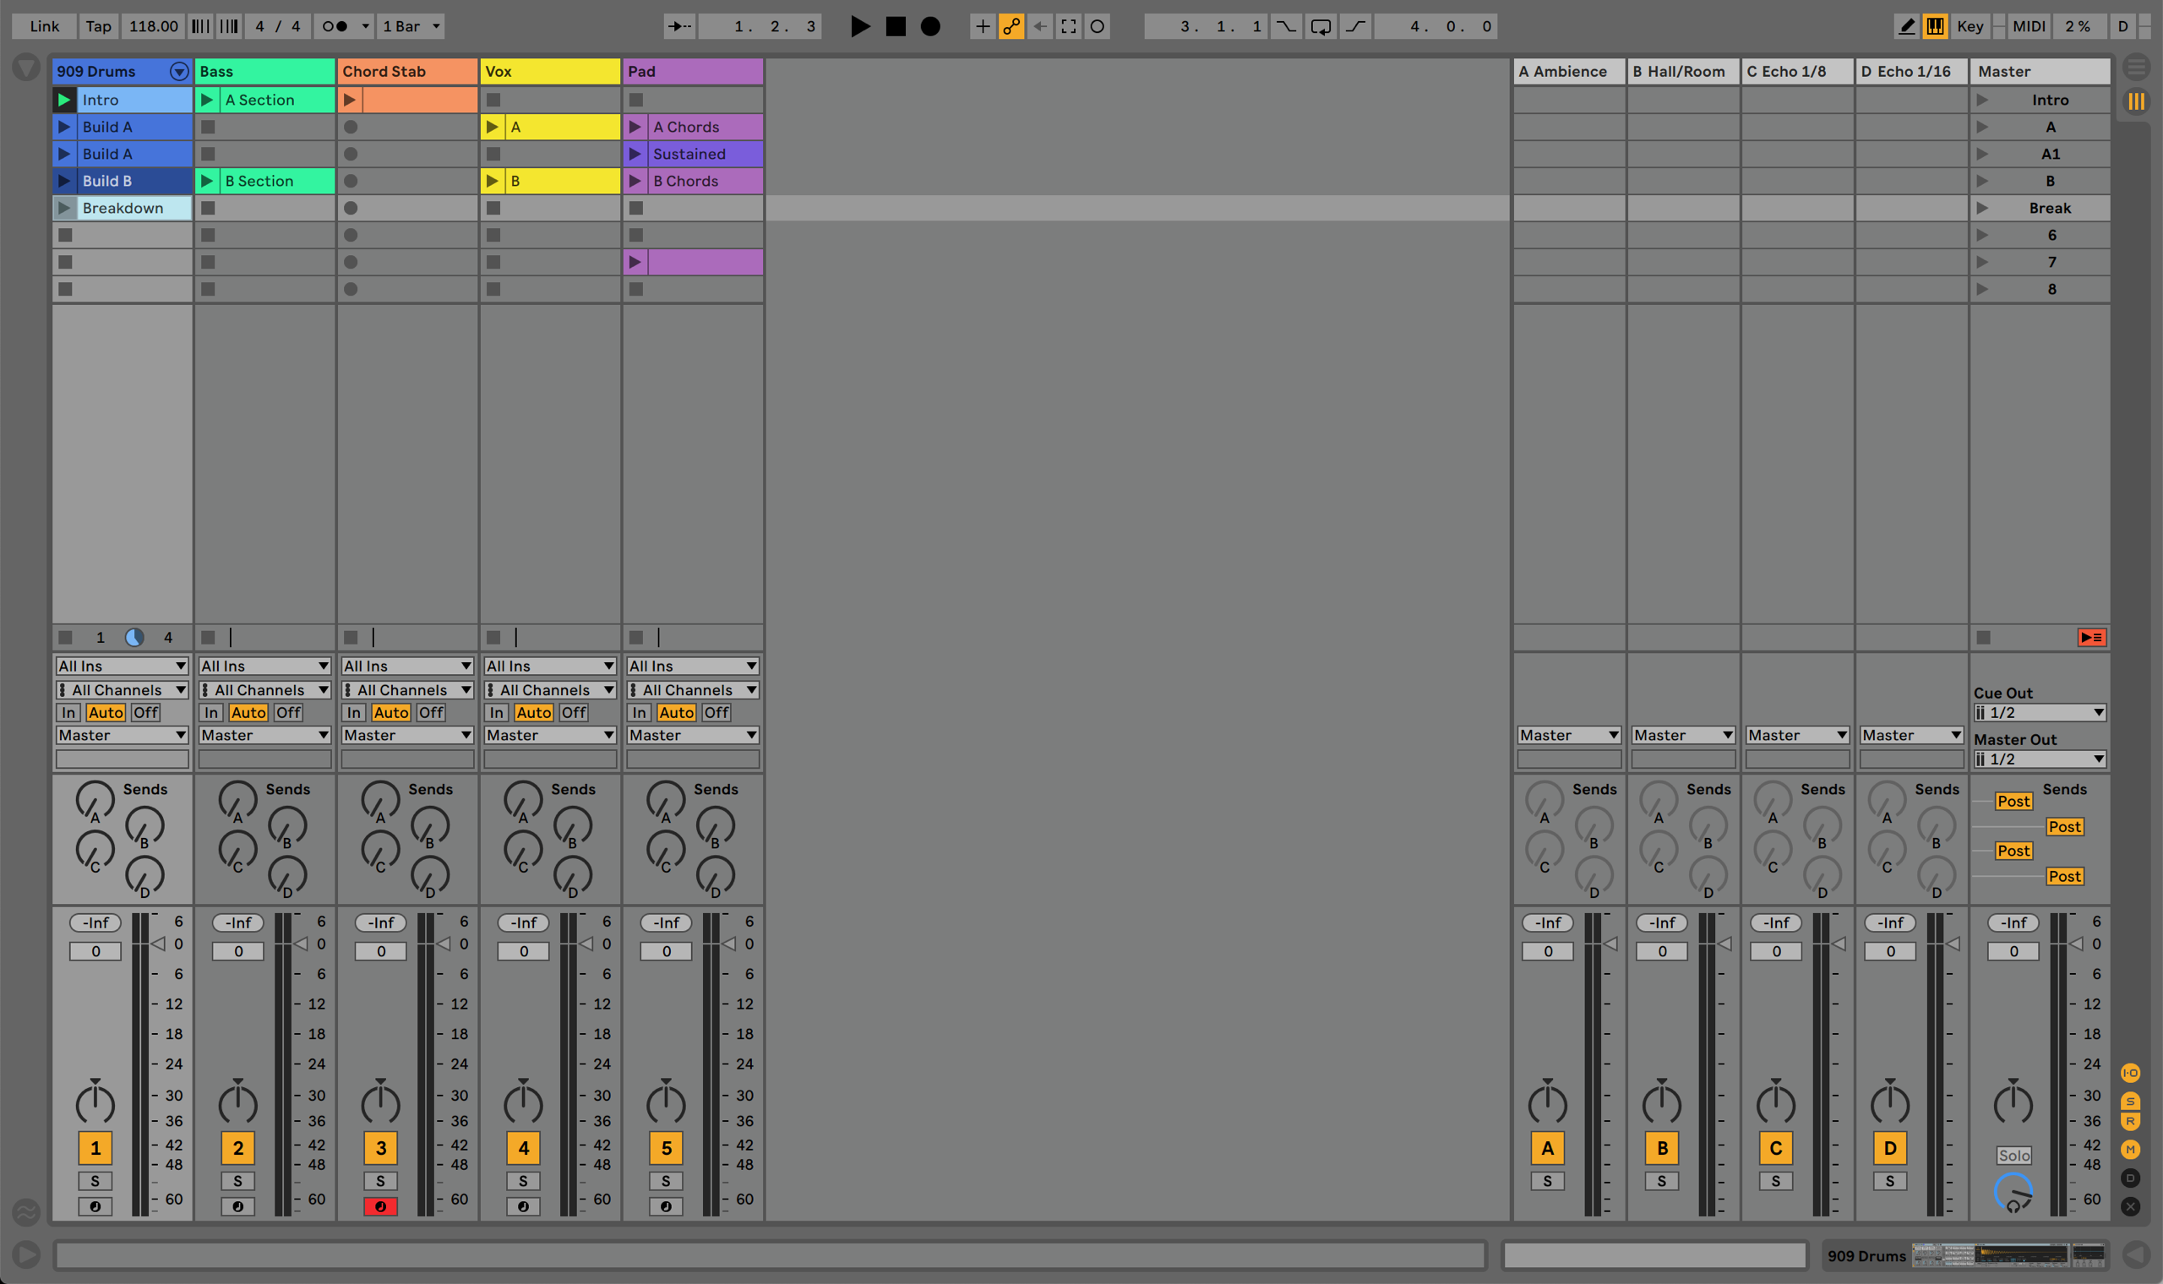Screen dimensions: 2163x1284
Task: Deactivate track 1 with its Track Activator
Action: pyautogui.click(x=95, y=1148)
